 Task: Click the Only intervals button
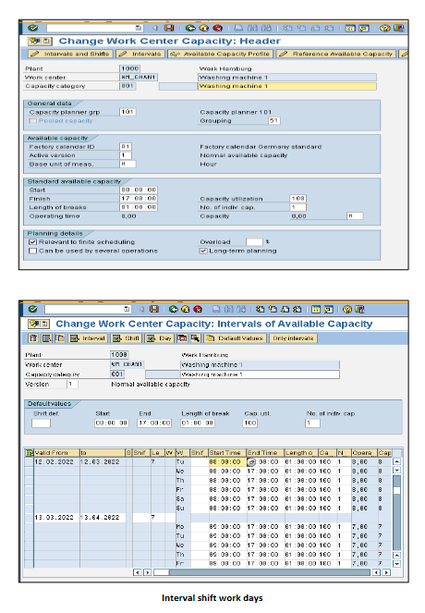[x=293, y=338]
